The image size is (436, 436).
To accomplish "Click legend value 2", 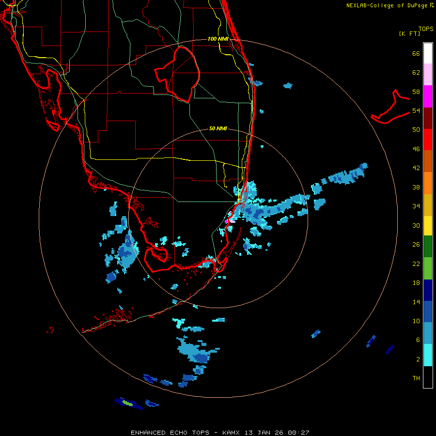I will [x=418, y=359].
